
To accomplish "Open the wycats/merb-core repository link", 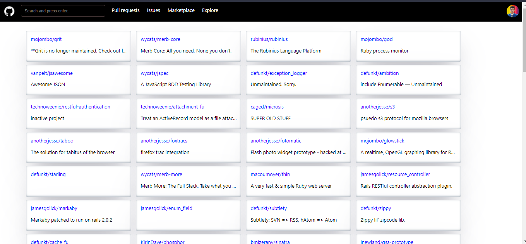I will point(160,39).
